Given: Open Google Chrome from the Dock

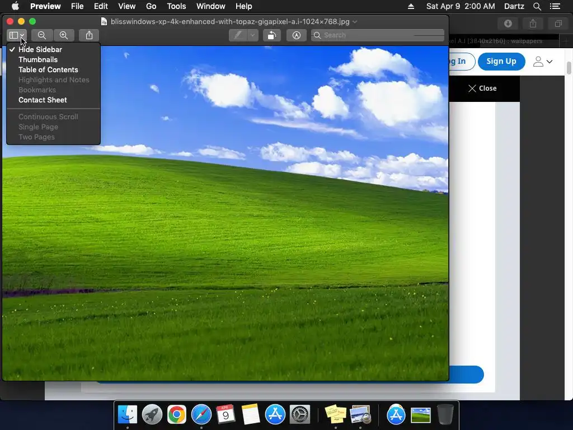Looking at the screenshot, I should (x=176, y=414).
